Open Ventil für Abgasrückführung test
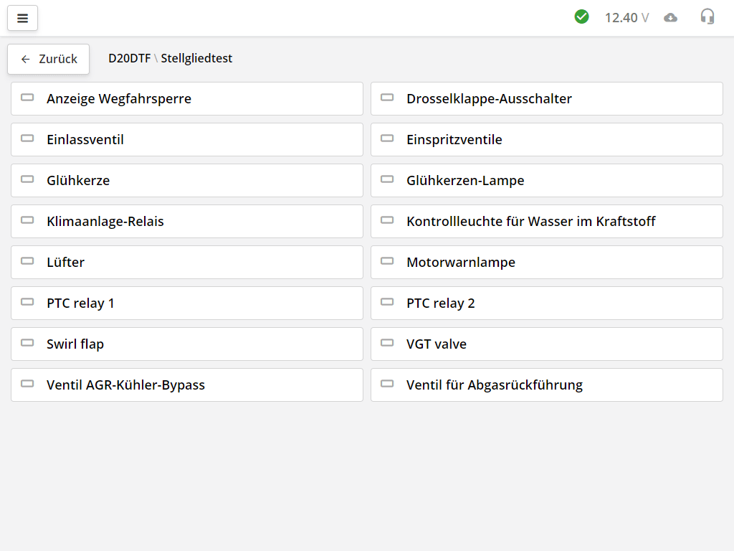 [546, 385]
